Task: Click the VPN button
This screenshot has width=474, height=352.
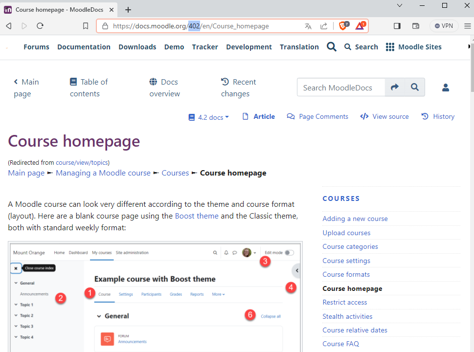Action: pos(444,26)
